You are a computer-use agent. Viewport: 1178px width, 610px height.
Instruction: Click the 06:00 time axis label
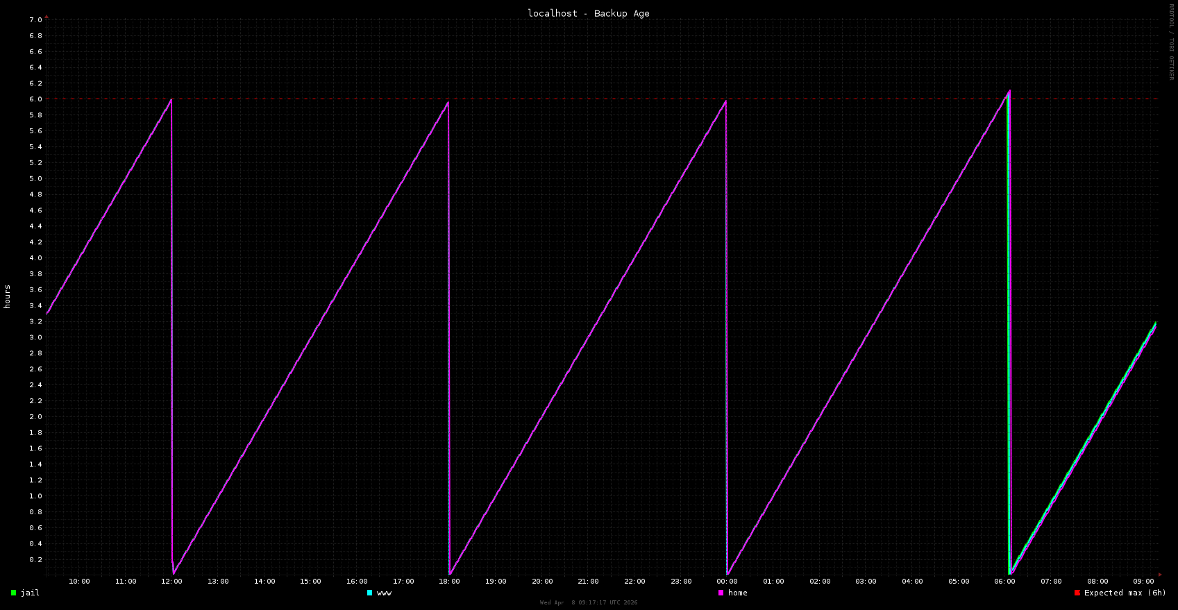1004,582
